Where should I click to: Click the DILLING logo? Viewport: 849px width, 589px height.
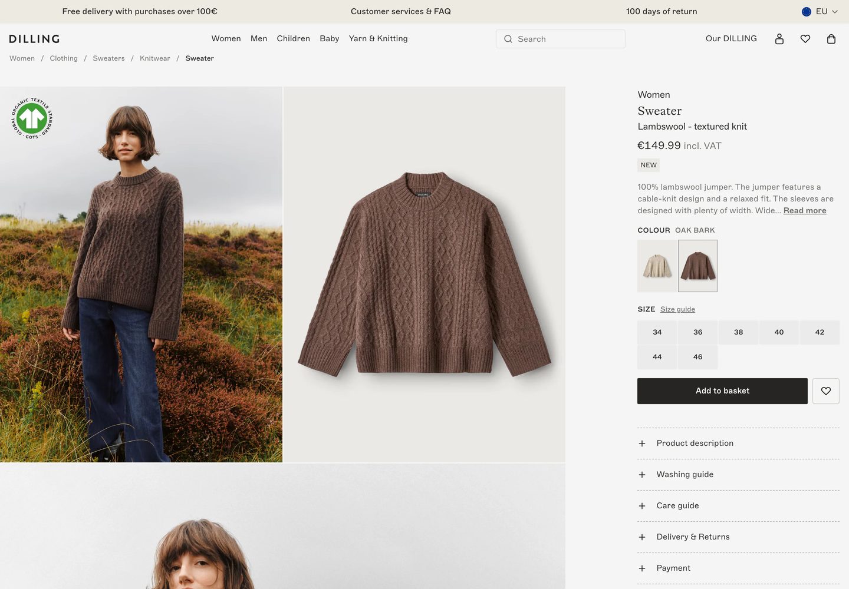coord(35,39)
